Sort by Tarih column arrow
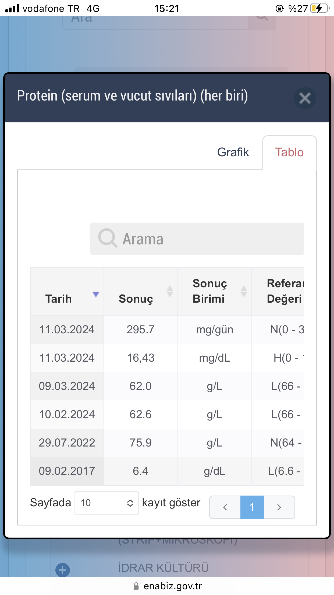 pos(96,294)
